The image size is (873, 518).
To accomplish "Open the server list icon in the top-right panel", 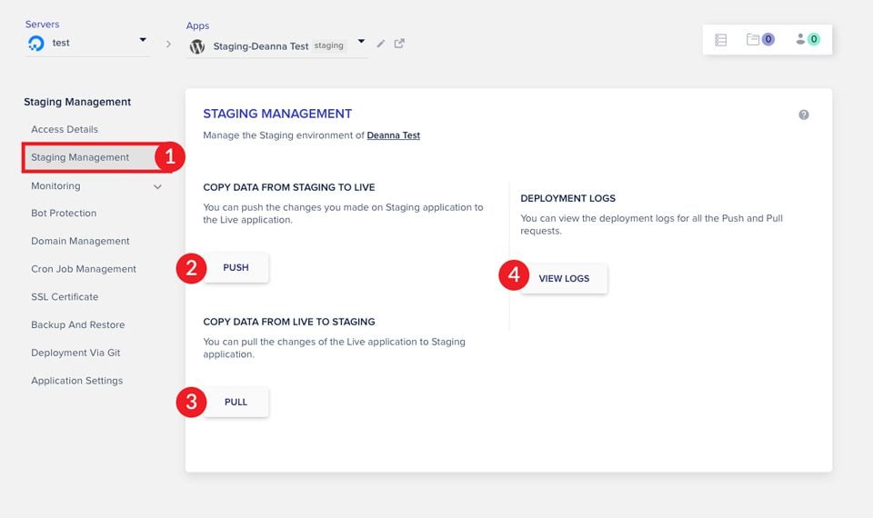I will 721,40.
